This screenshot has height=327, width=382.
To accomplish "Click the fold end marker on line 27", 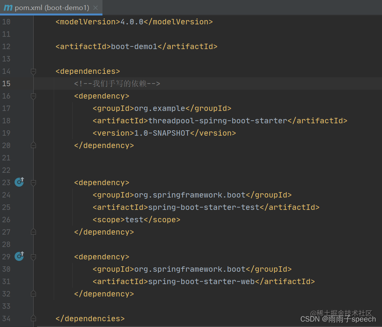I will 34,232.
